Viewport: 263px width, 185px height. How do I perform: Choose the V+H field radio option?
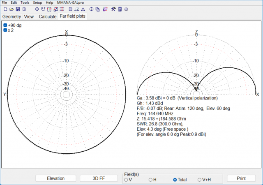200,180
